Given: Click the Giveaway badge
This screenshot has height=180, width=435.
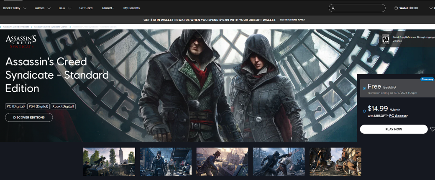Looking at the screenshot, I should [x=427, y=79].
